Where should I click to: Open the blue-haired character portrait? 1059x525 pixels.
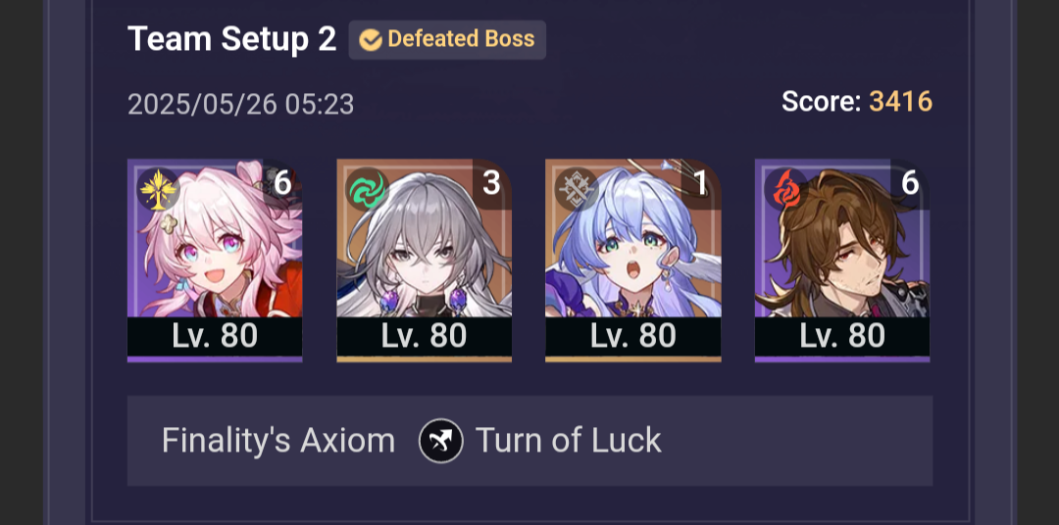(x=632, y=261)
